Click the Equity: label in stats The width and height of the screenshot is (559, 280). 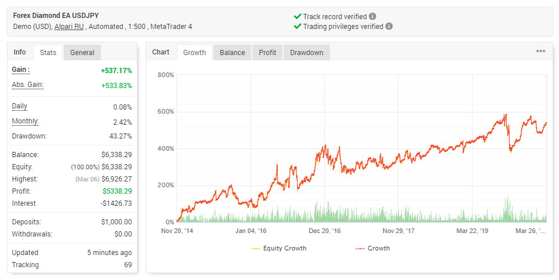click(x=22, y=167)
